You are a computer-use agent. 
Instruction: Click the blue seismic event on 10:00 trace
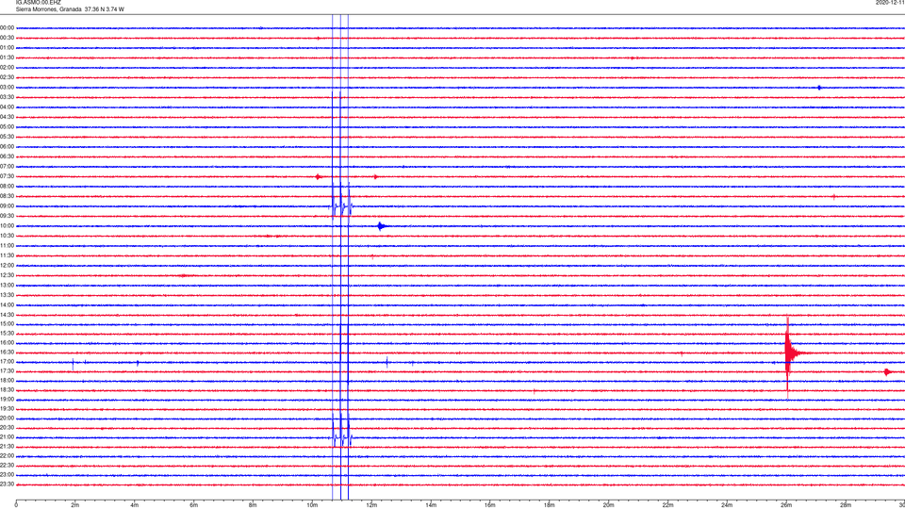(x=380, y=226)
